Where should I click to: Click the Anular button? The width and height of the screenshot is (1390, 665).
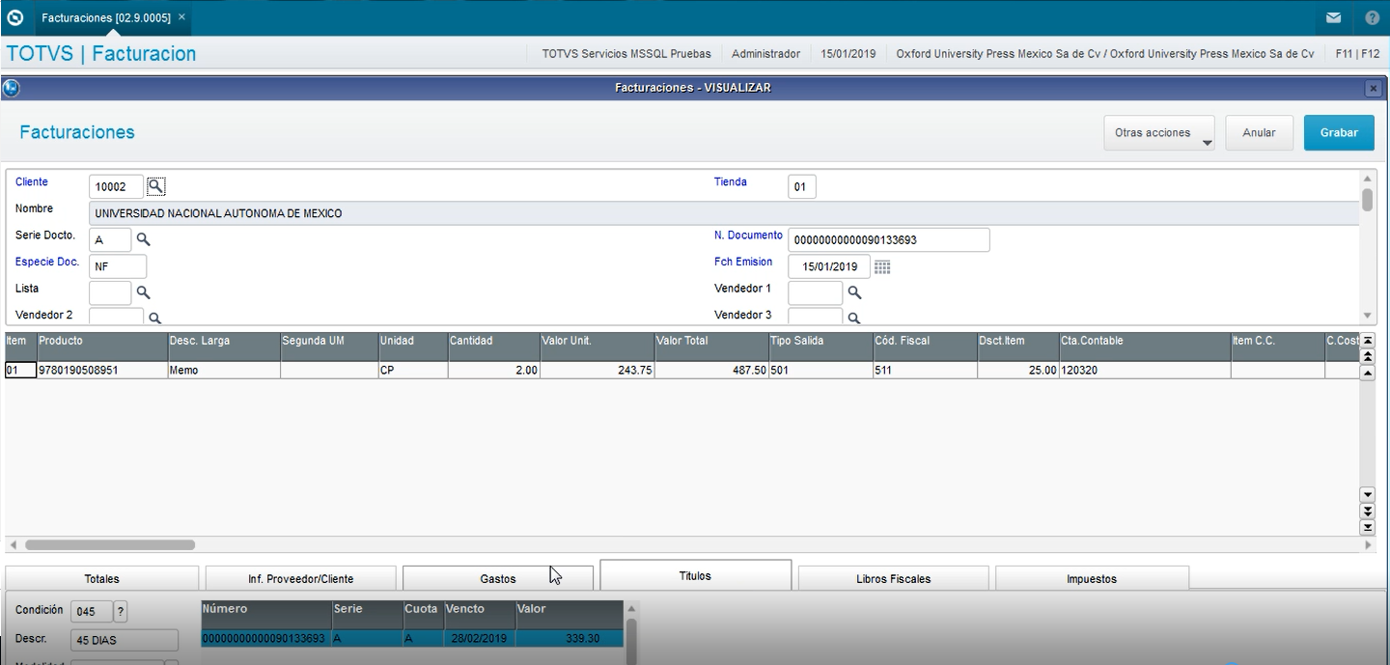pyautogui.click(x=1259, y=133)
